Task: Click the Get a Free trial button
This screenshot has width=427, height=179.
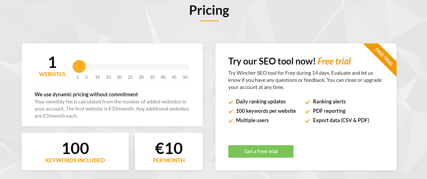Action: click(261, 151)
